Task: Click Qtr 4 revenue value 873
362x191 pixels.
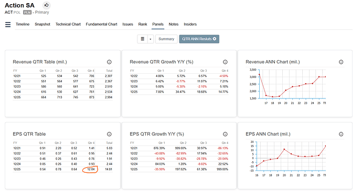Action: point(92,97)
